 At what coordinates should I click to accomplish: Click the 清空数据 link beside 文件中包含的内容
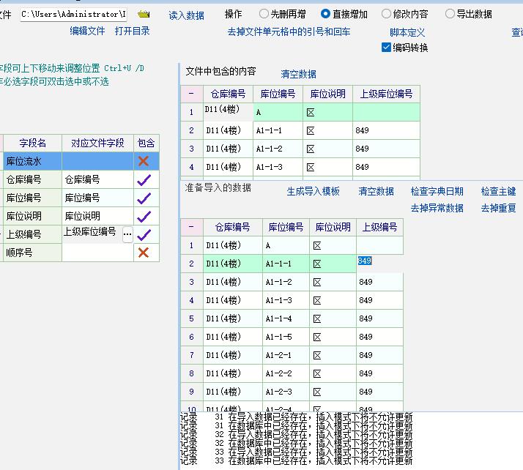pos(299,74)
